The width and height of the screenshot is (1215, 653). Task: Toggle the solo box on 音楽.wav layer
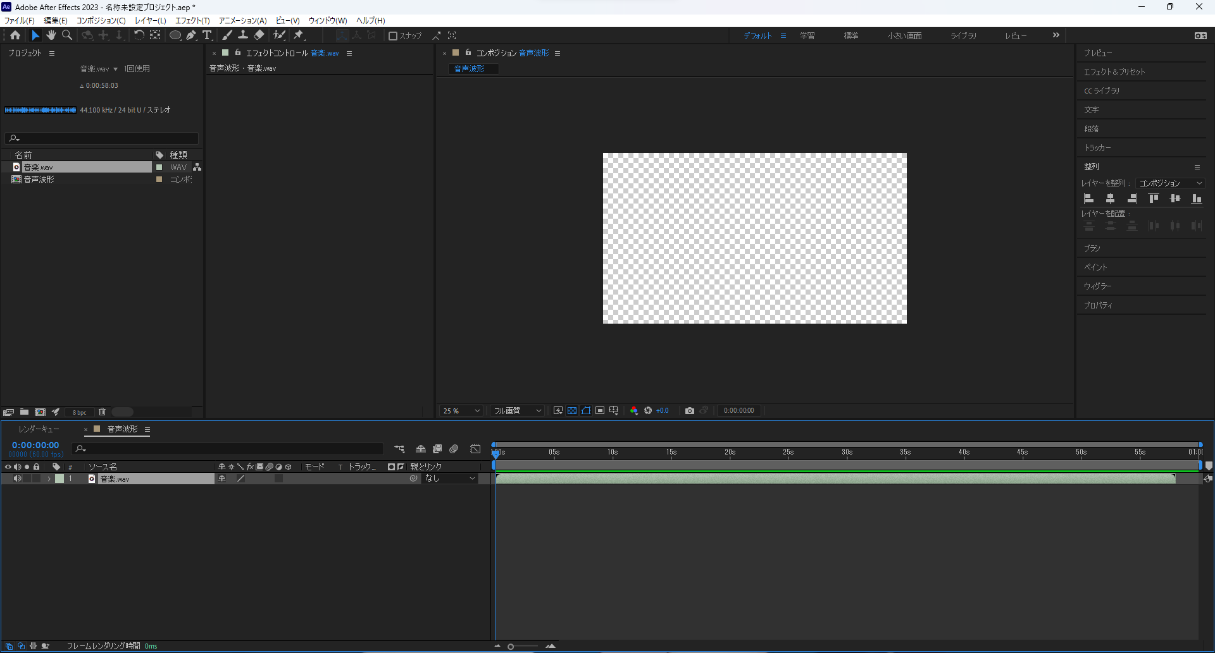pos(27,479)
